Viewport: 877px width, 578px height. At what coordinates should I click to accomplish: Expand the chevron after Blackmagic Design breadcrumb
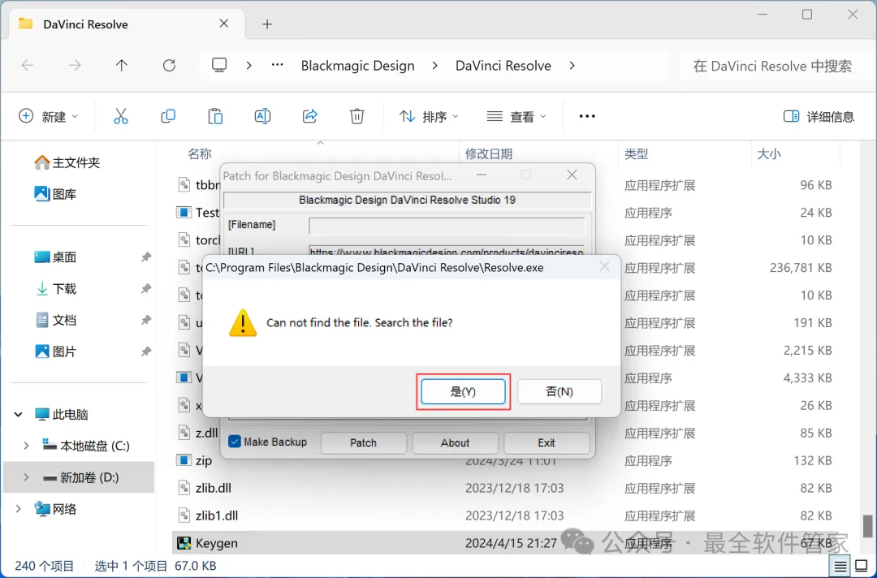pos(435,66)
